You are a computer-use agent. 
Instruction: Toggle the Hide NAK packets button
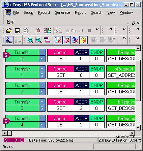pyautogui.click(x=66, y=40)
